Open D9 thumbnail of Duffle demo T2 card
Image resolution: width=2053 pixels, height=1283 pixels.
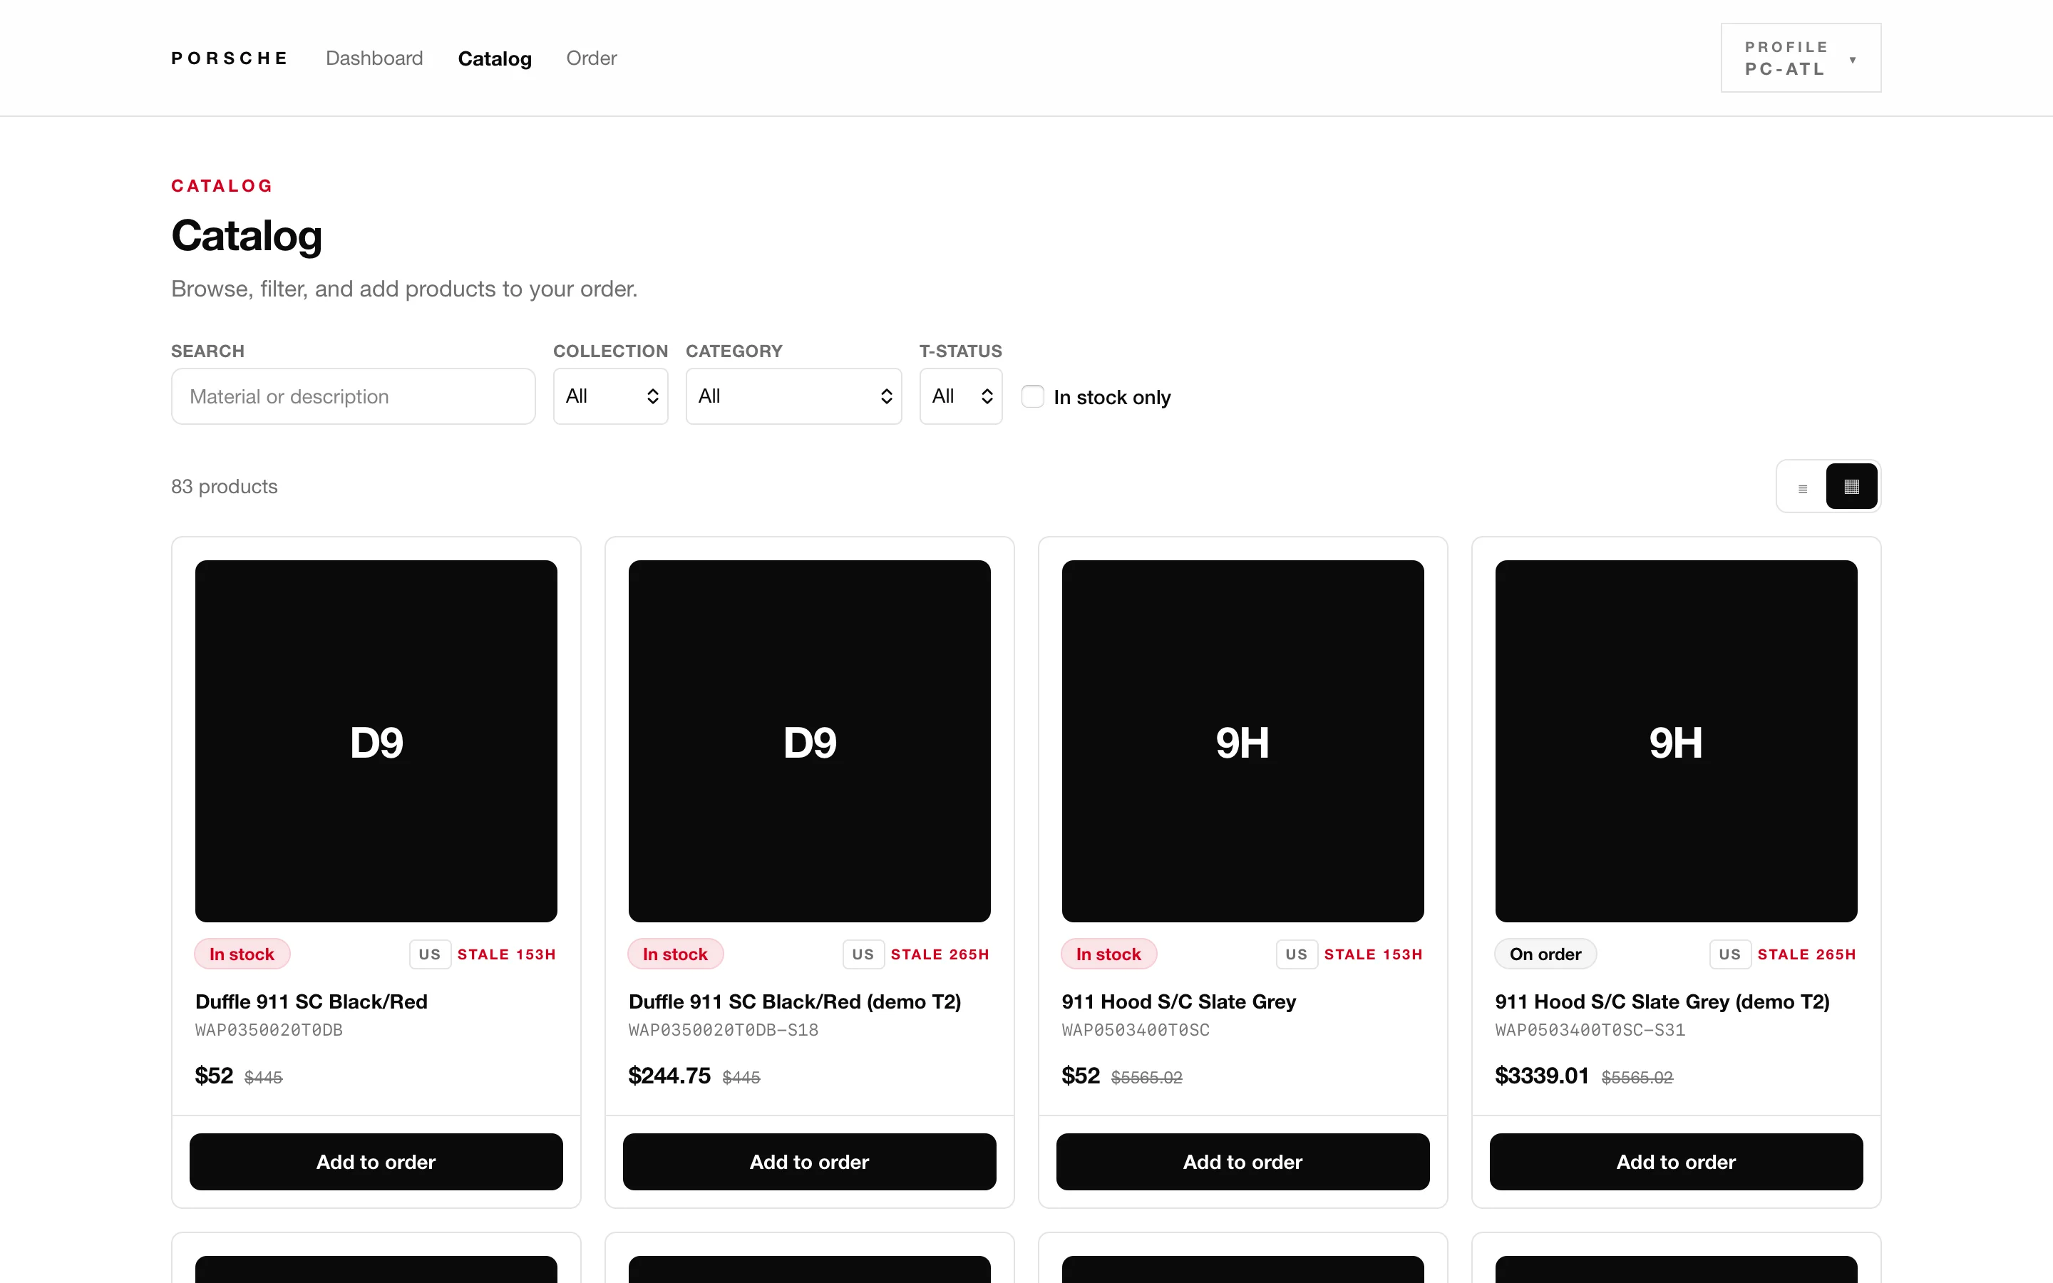(x=809, y=741)
